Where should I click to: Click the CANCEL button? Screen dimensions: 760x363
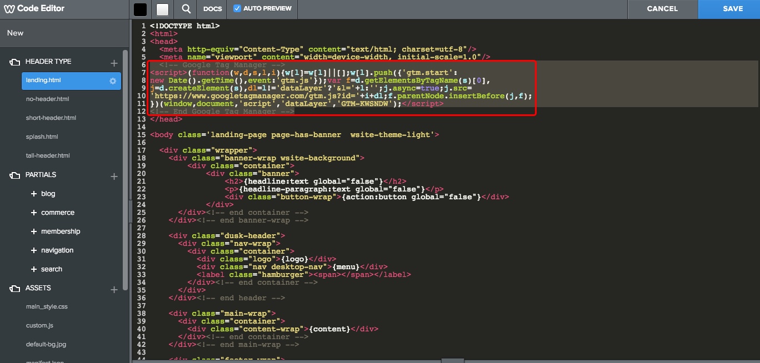[x=662, y=9]
